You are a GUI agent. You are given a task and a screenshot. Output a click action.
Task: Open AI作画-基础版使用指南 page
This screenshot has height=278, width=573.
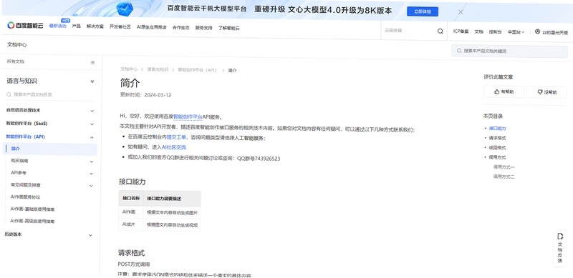click(32, 209)
